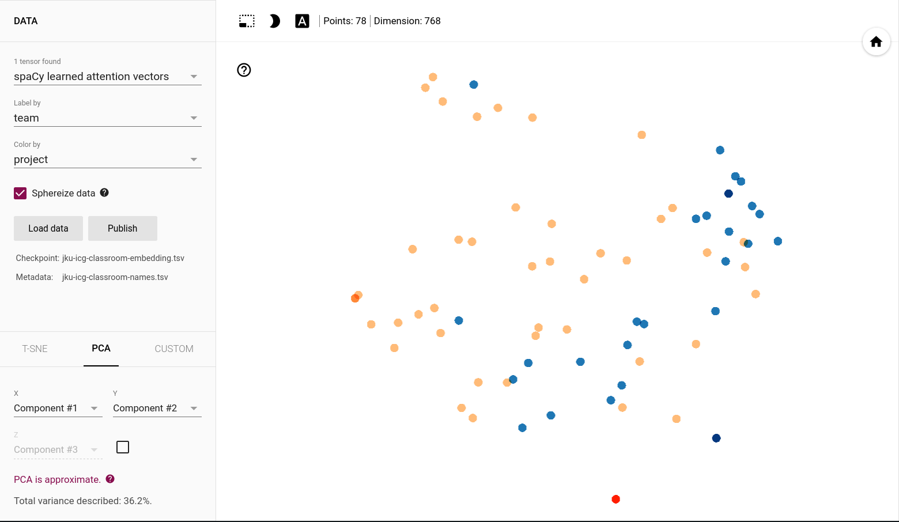Switch to the CUSTOM projection tab

[174, 349]
